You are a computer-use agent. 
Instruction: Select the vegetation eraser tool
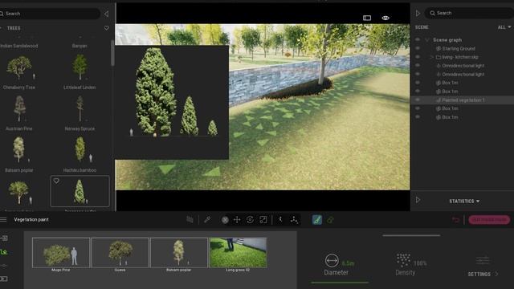point(330,220)
